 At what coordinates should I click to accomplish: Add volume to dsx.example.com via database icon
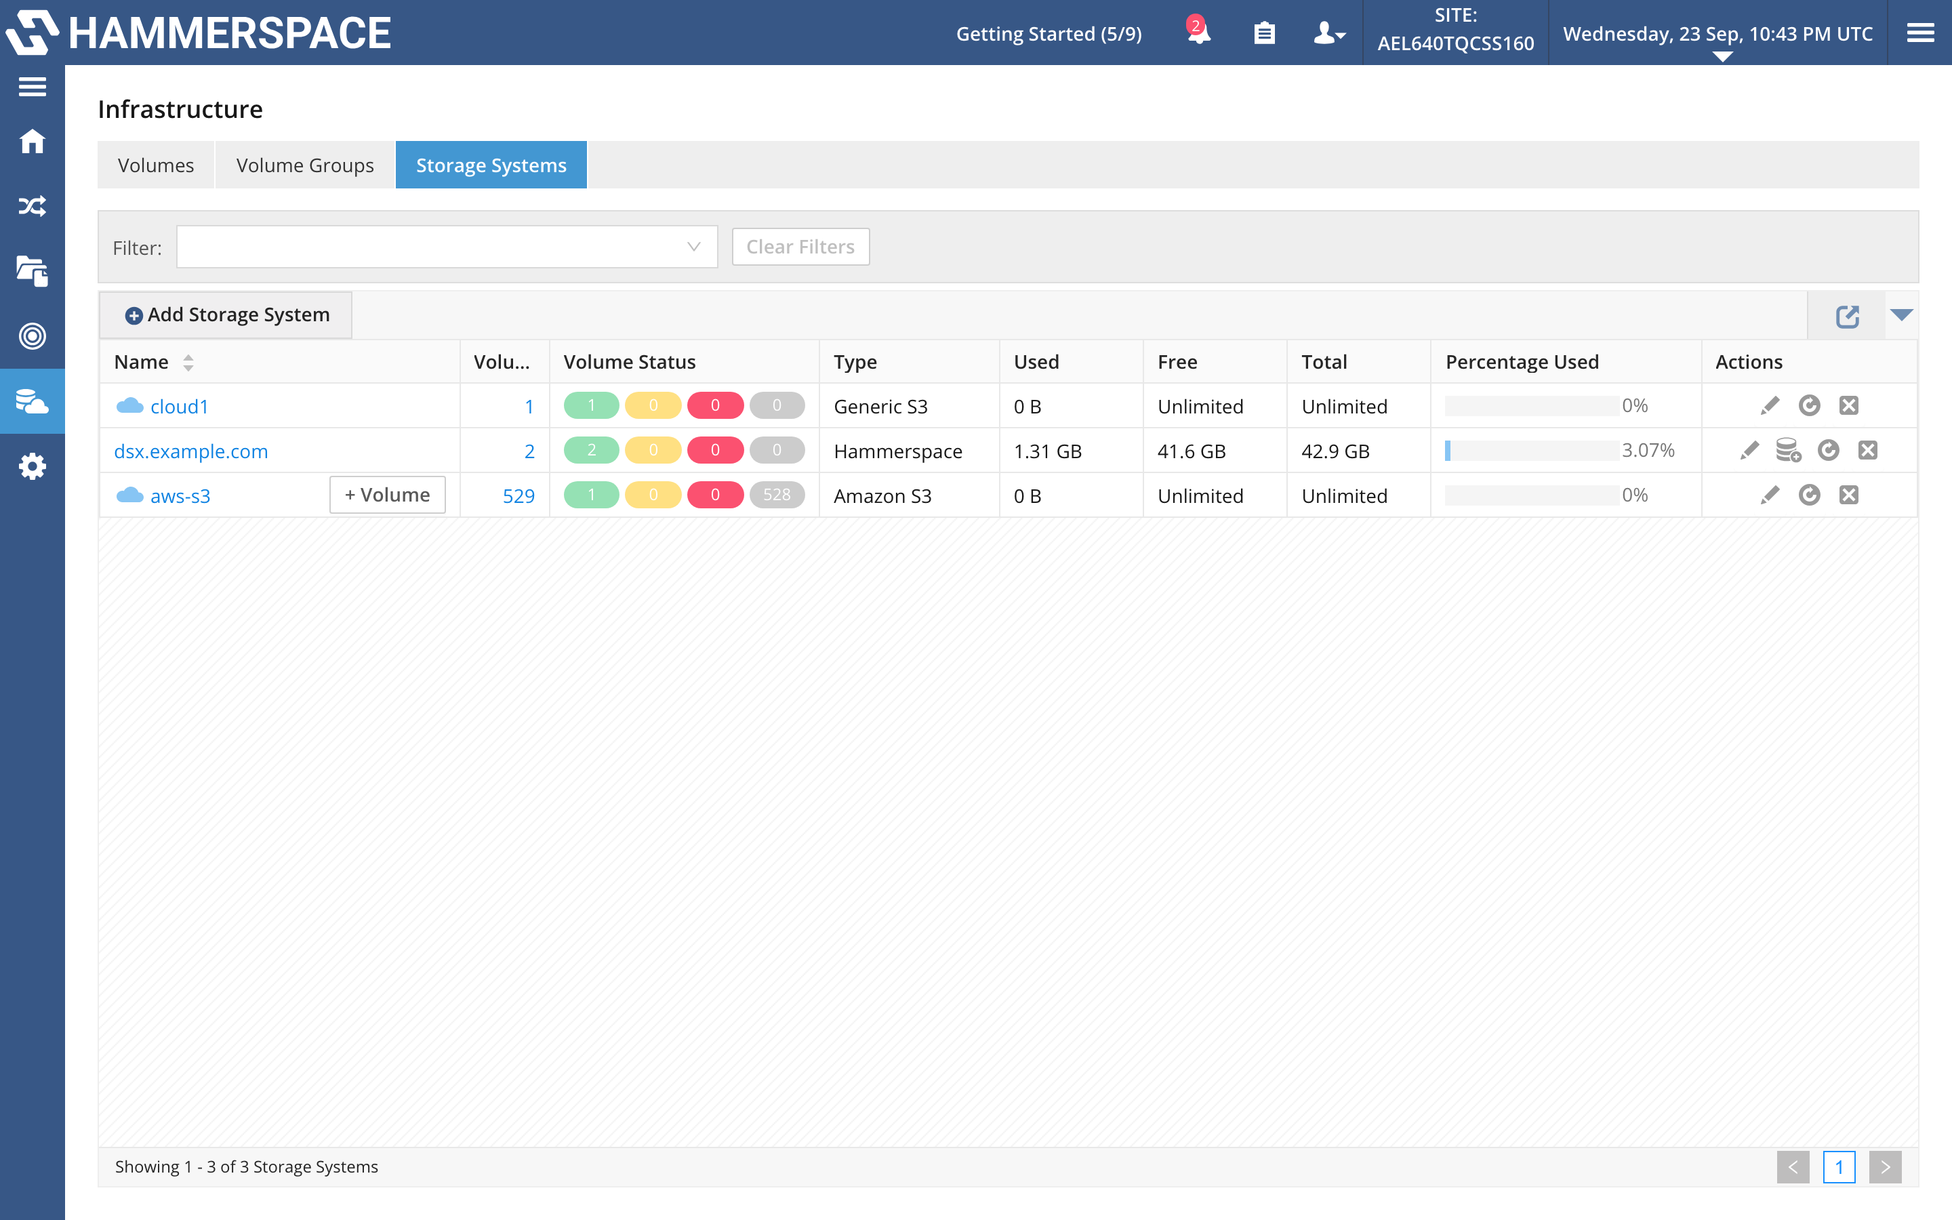1788,450
